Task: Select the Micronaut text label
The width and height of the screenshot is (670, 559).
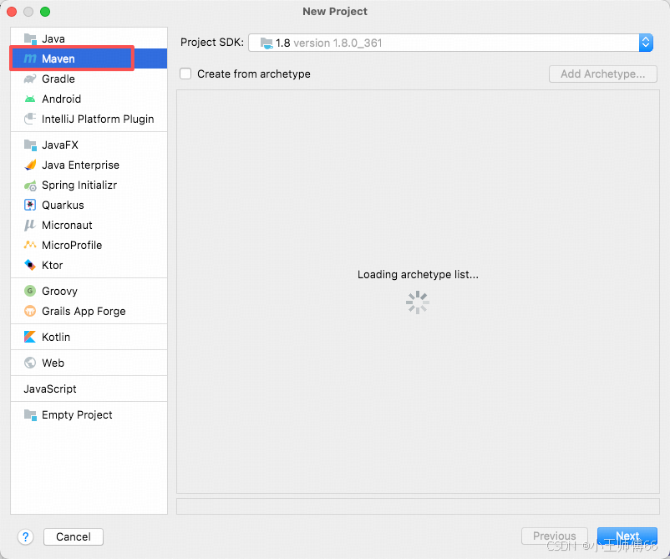Action: point(67,226)
